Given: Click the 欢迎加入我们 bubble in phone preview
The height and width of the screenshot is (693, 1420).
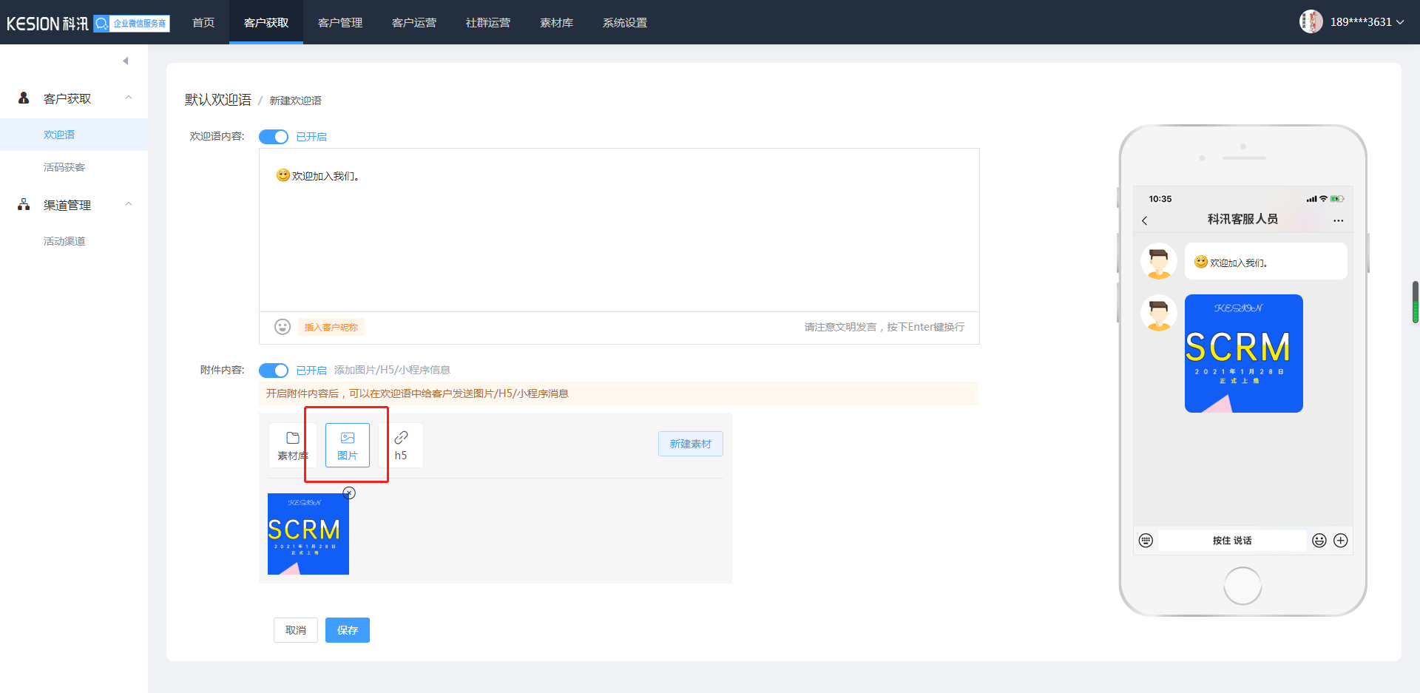Looking at the screenshot, I should 1266,261.
